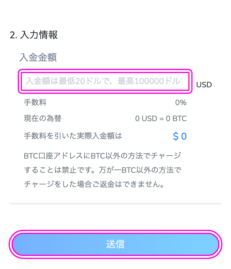Viewport: 231px width, 269px height.
Task: Submit the form with the 送信 button
Action: click(115, 244)
